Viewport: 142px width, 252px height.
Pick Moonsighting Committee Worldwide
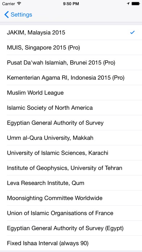71,198
